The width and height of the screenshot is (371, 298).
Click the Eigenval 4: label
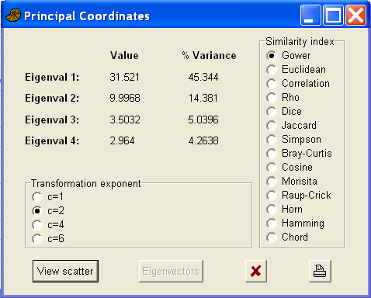tap(52, 140)
